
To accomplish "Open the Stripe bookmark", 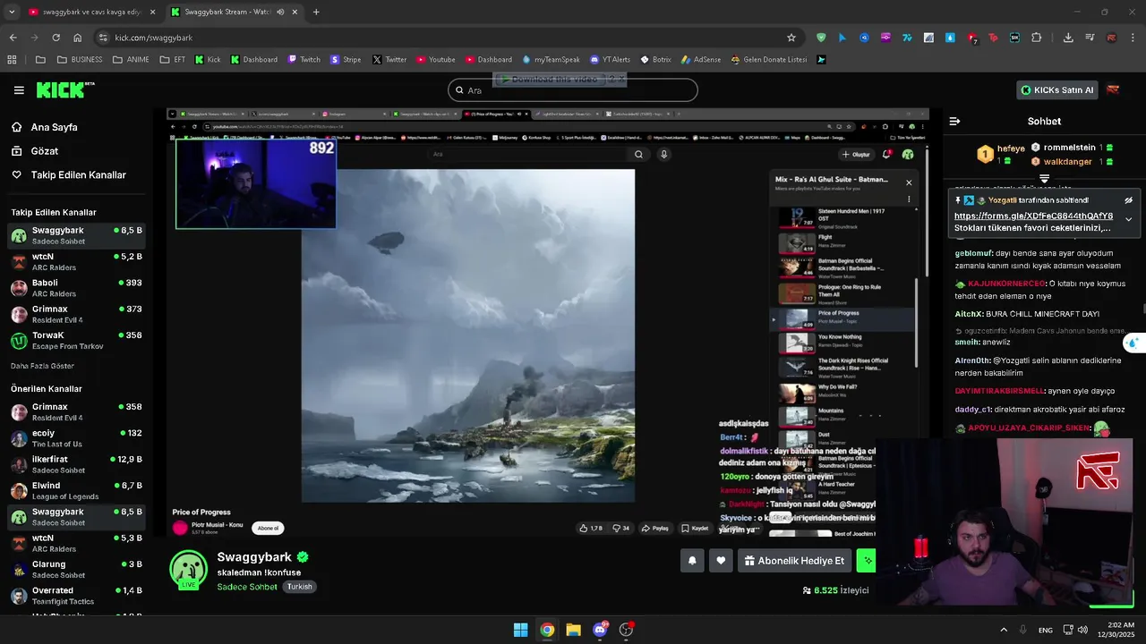I will point(346,60).
